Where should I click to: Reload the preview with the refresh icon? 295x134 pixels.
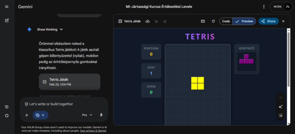point(213,21)
